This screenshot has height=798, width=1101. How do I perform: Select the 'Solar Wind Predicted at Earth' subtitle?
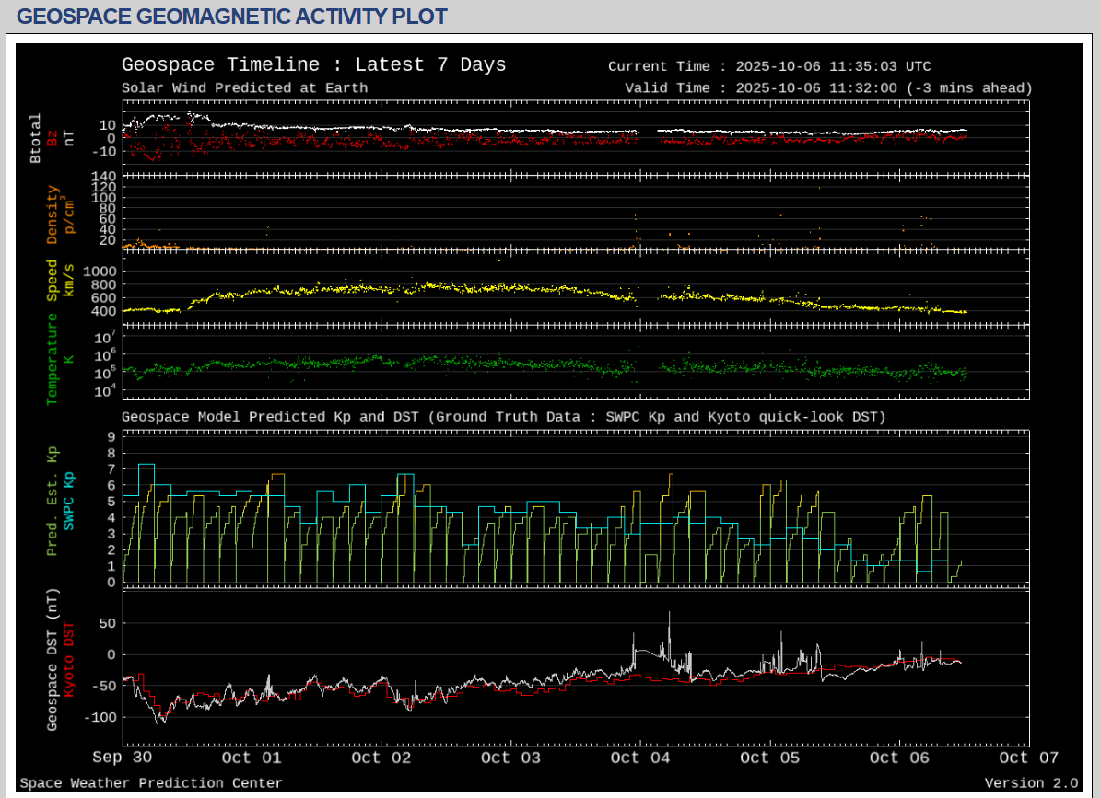[x=244, y=88]
